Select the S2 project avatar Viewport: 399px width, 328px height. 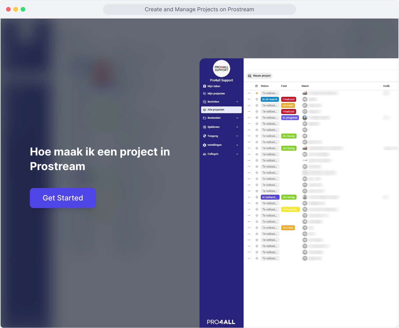[x=305, y=210]
